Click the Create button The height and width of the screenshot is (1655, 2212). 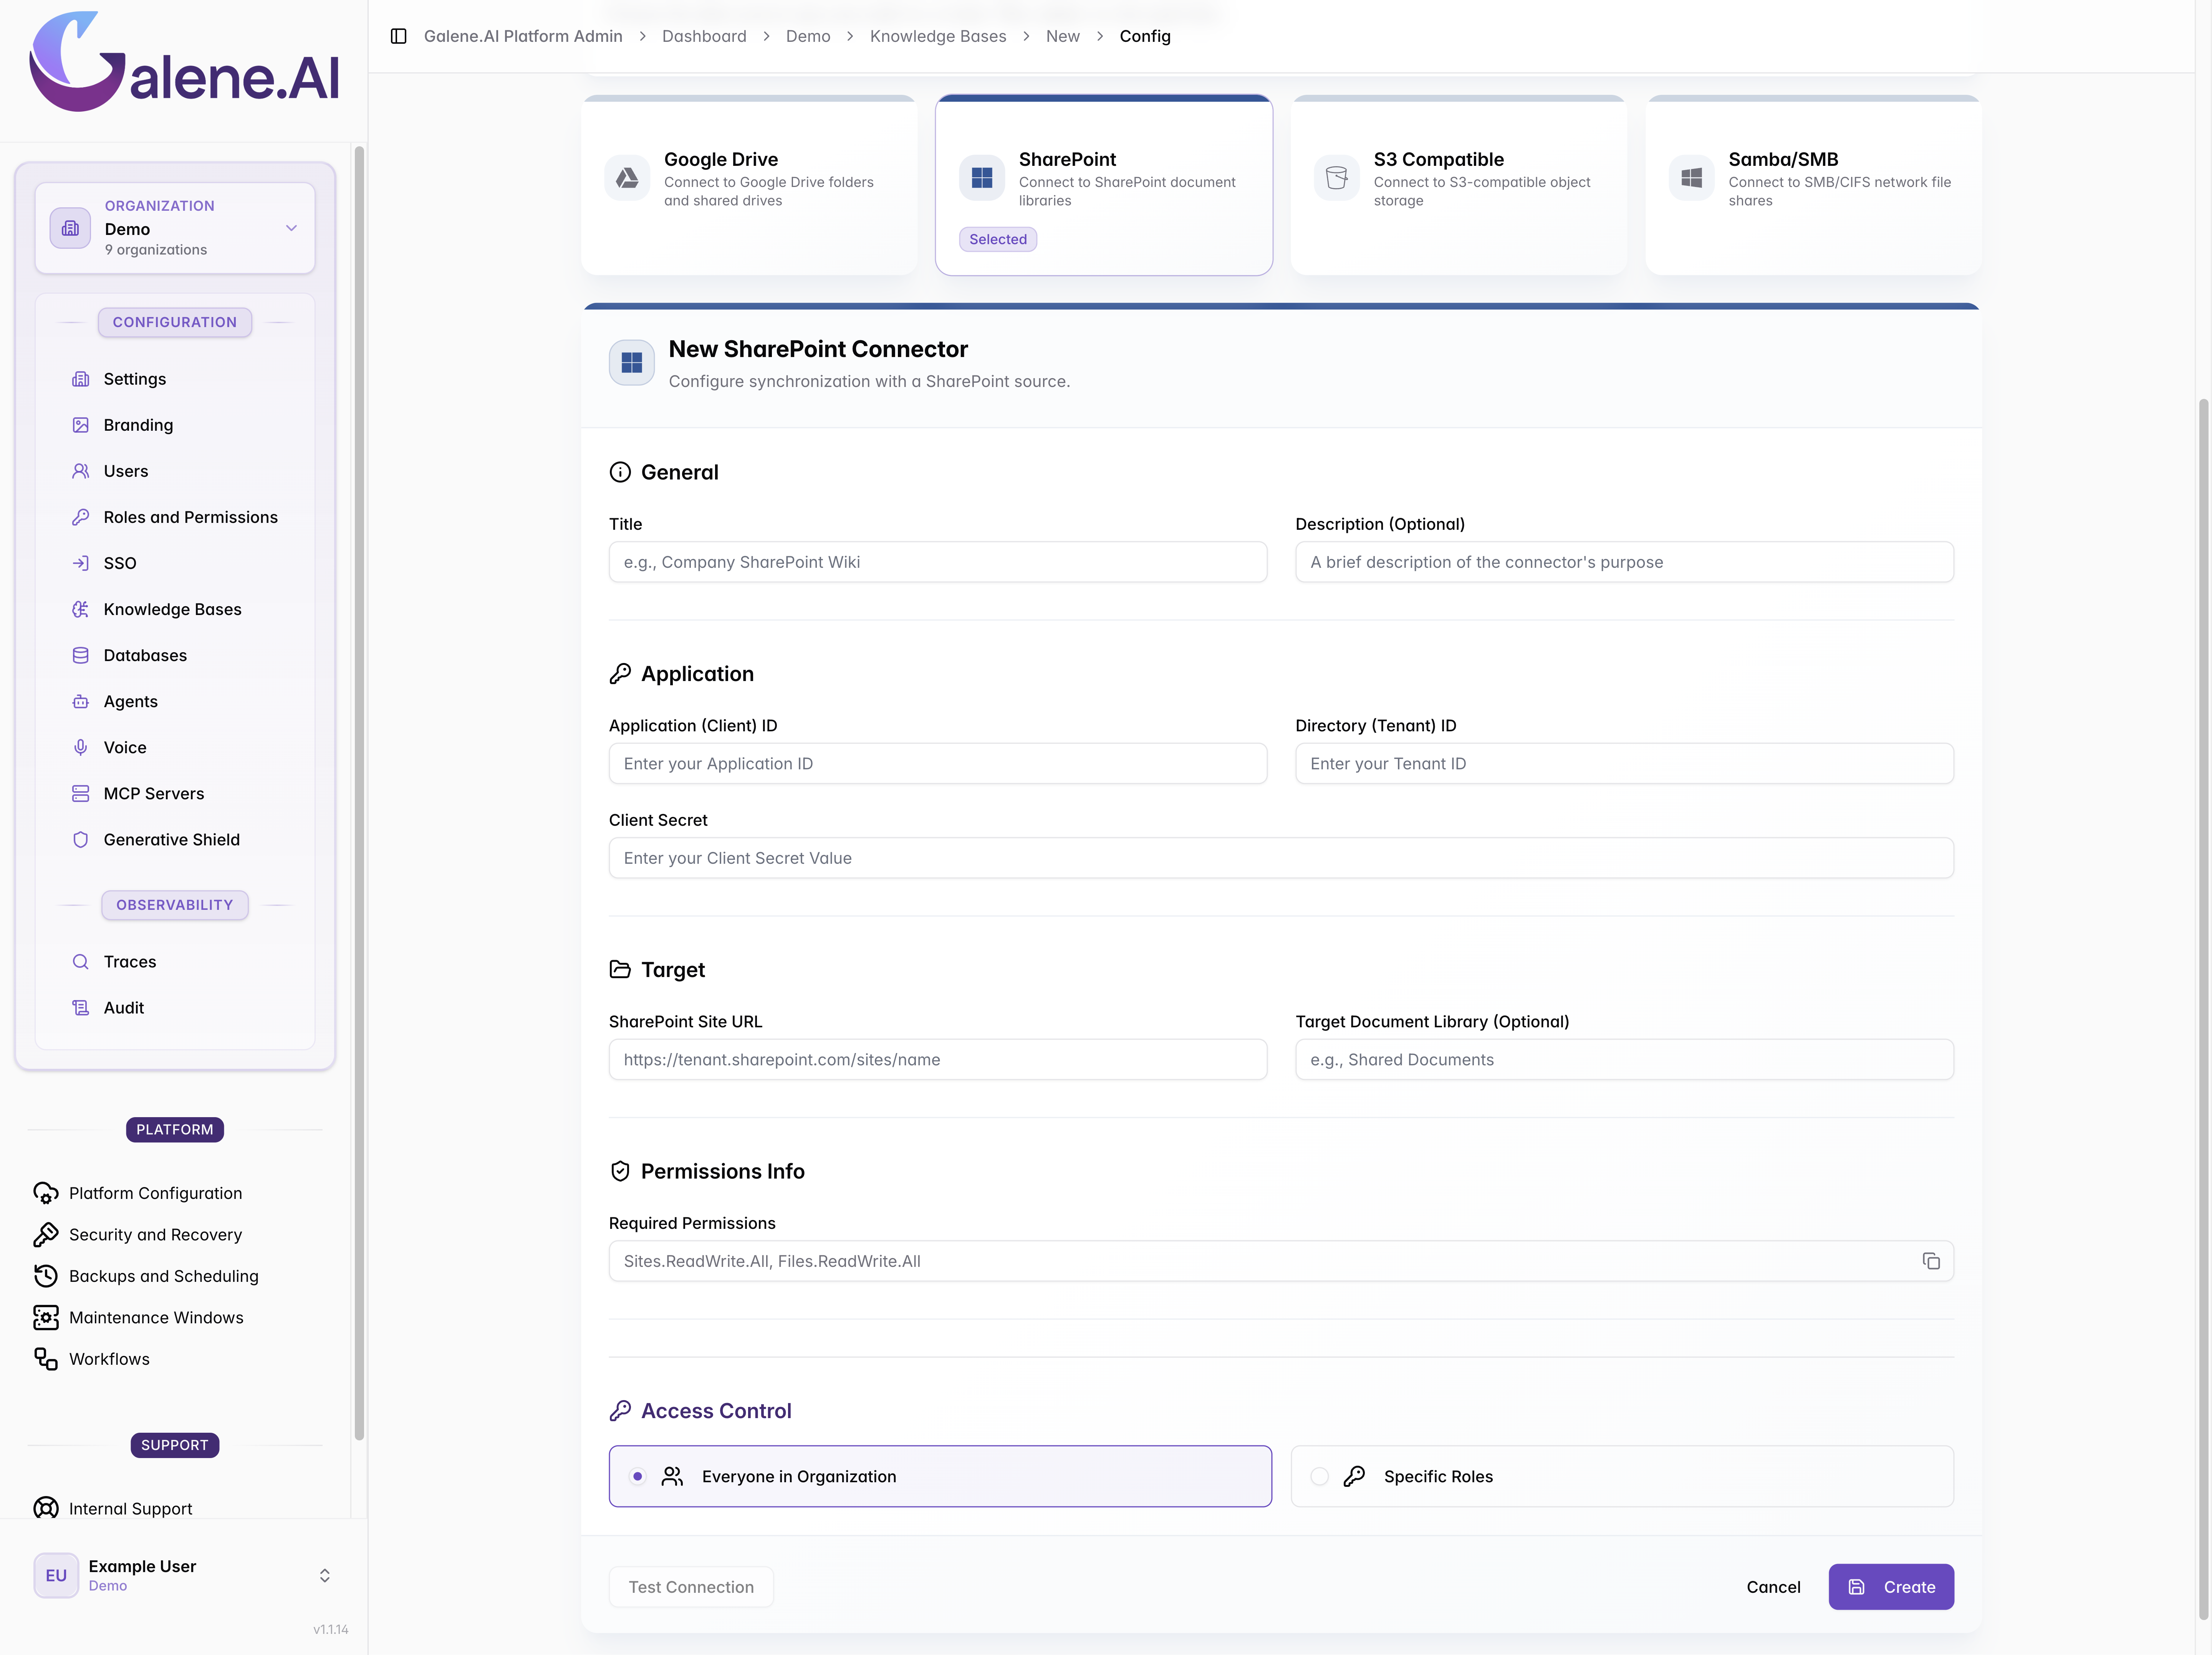point(1891,1587)
